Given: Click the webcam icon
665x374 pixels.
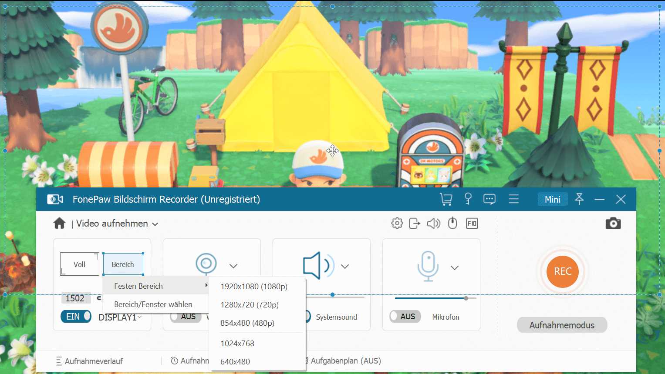Looking at the screenshot, I should 206,264.
